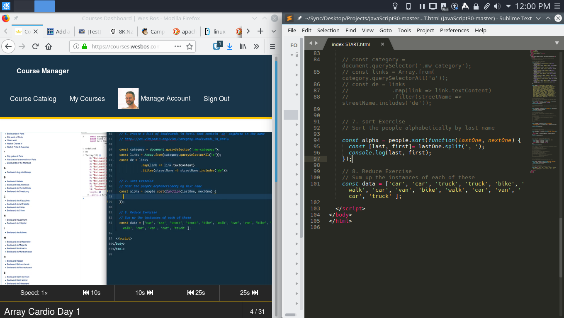This screenshot has width=564, height=318.
Task: Switch to the 'Add a' Firefox tab
Action: click(x=58, y=31)
